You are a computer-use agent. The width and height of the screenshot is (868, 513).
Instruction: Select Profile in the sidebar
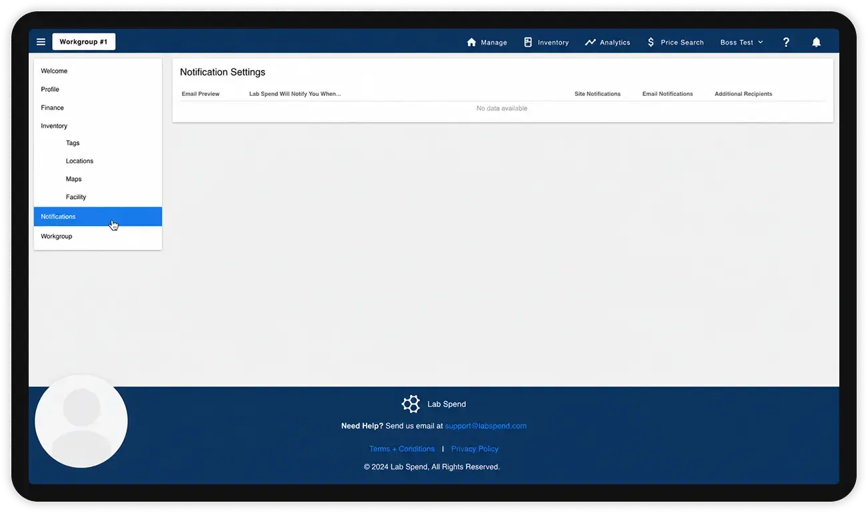pos(50,89)
